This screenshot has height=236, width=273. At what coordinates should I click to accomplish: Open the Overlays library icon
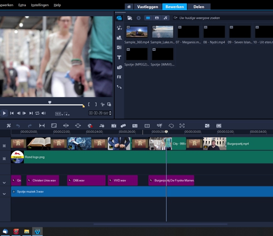(x=120, y=67)
